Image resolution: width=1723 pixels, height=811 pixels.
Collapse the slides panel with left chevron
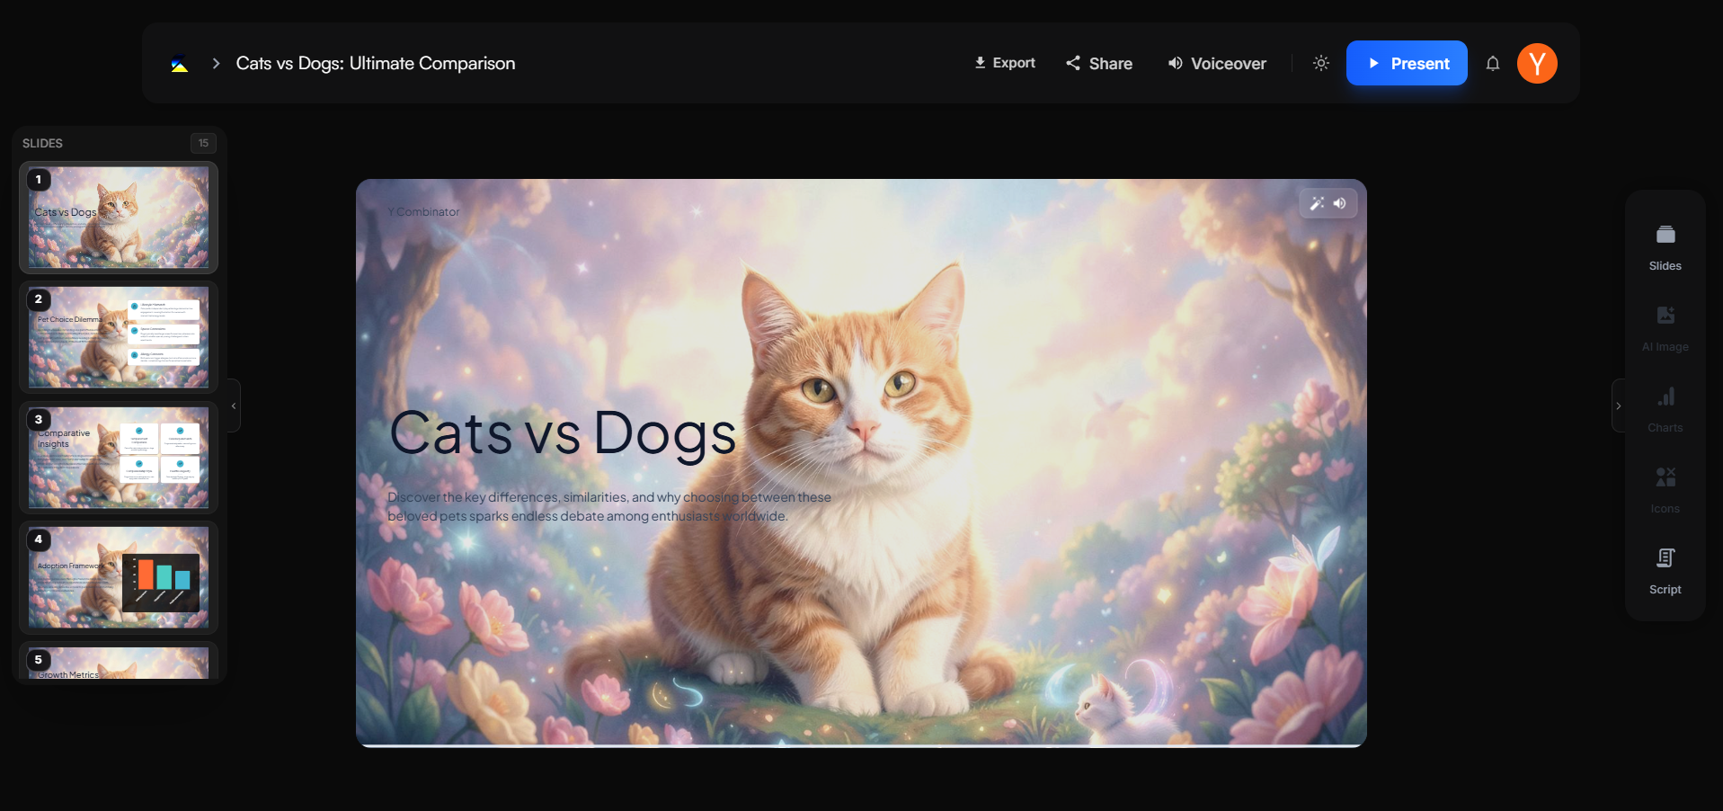coord(234,405)
